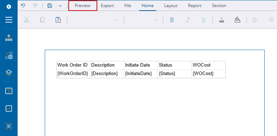Image resolution: width=277 pixels, height=136 pixels.
Task: Save the report with the floppy disk icon
Action: click(50, 6)
